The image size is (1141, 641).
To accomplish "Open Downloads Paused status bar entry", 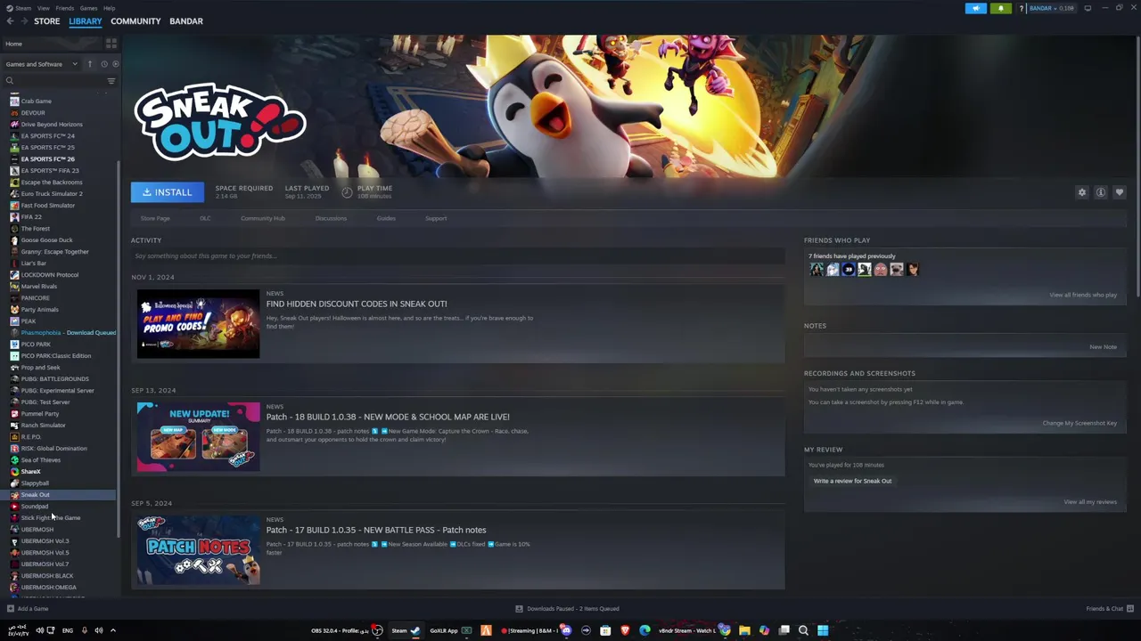I will [567, 609].
